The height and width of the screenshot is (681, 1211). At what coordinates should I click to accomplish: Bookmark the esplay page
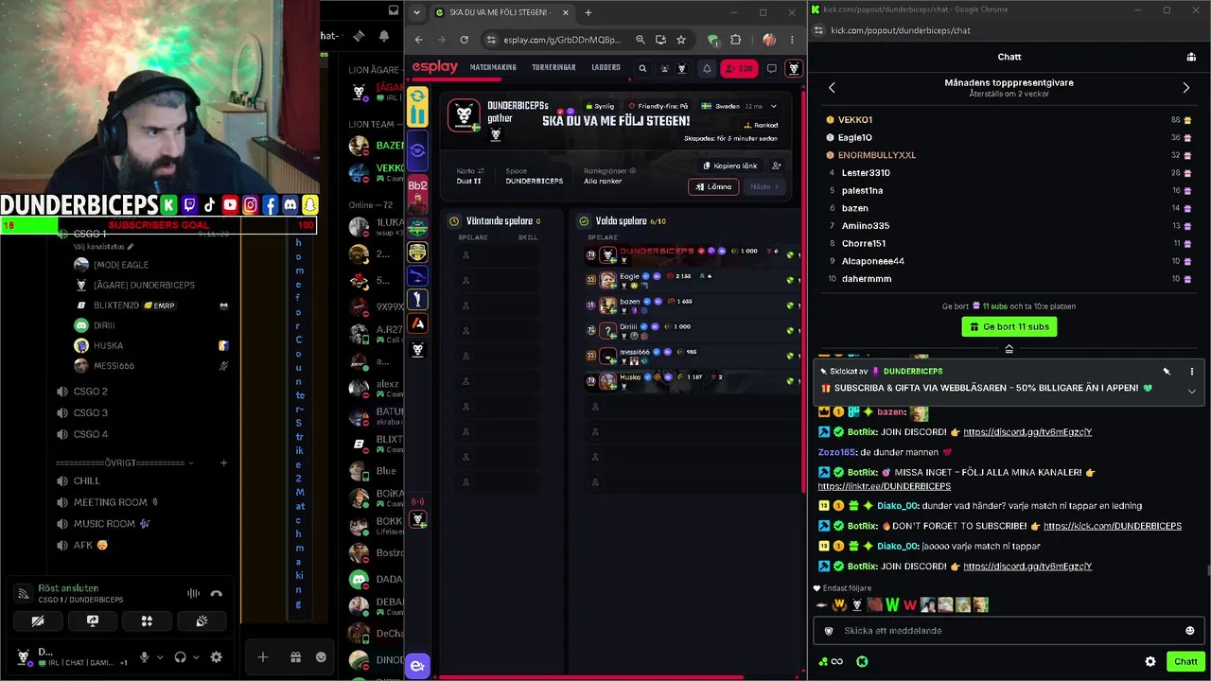(680, 40)
